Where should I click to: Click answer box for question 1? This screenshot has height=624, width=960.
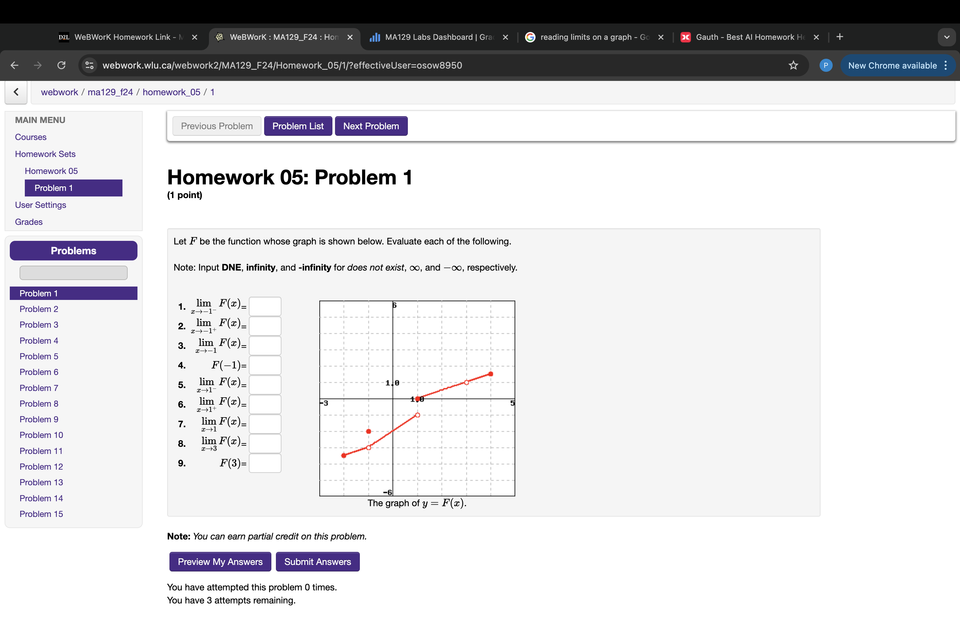click(265, 306)
